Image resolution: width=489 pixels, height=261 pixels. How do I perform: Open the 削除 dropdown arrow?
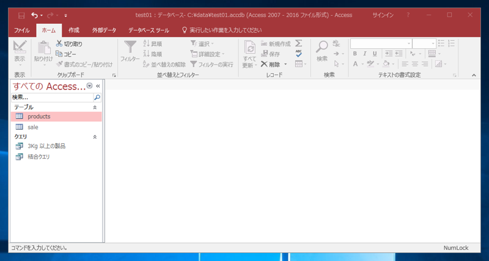[x=285, y=65]
